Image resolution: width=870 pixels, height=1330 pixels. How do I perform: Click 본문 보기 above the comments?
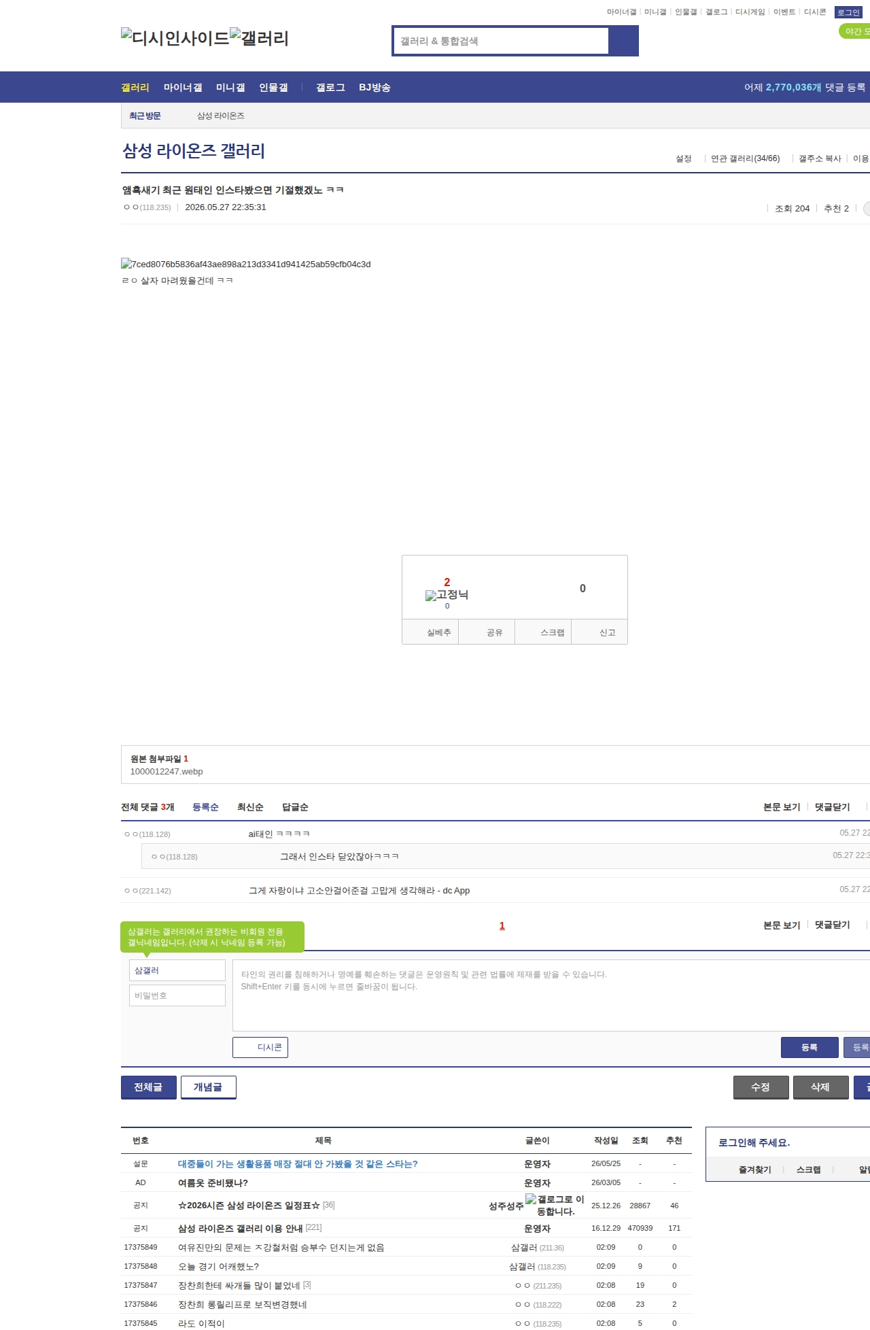(782, 807)
